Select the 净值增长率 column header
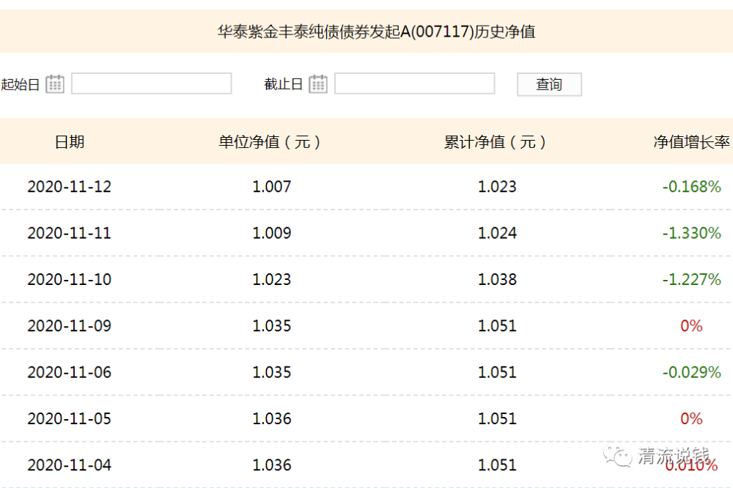This screenshot has width=733, height=488. coord(691,141)
